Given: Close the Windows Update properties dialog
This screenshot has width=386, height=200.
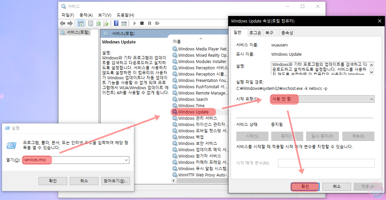Looking at the screenshot, I should point(379,21).
